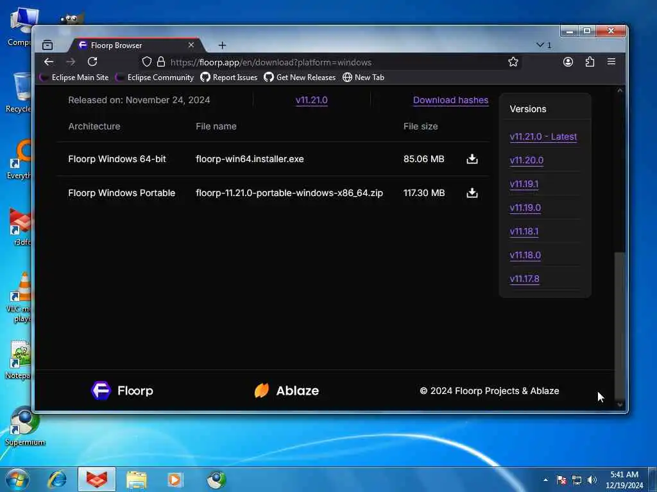Open the workspaces icon left of the tab

tap(47, 45)
